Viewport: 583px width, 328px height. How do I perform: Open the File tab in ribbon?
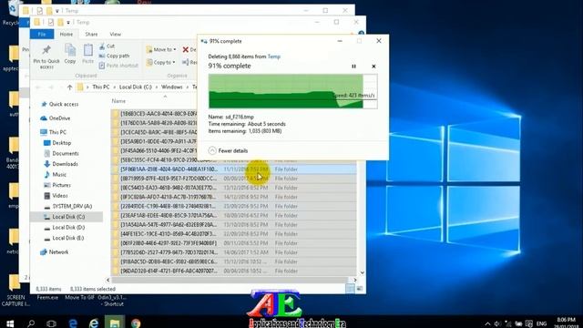(42, 35)
